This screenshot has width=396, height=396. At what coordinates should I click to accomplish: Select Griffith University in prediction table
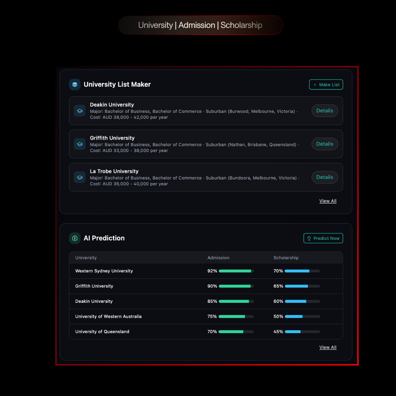pos(94,286)
